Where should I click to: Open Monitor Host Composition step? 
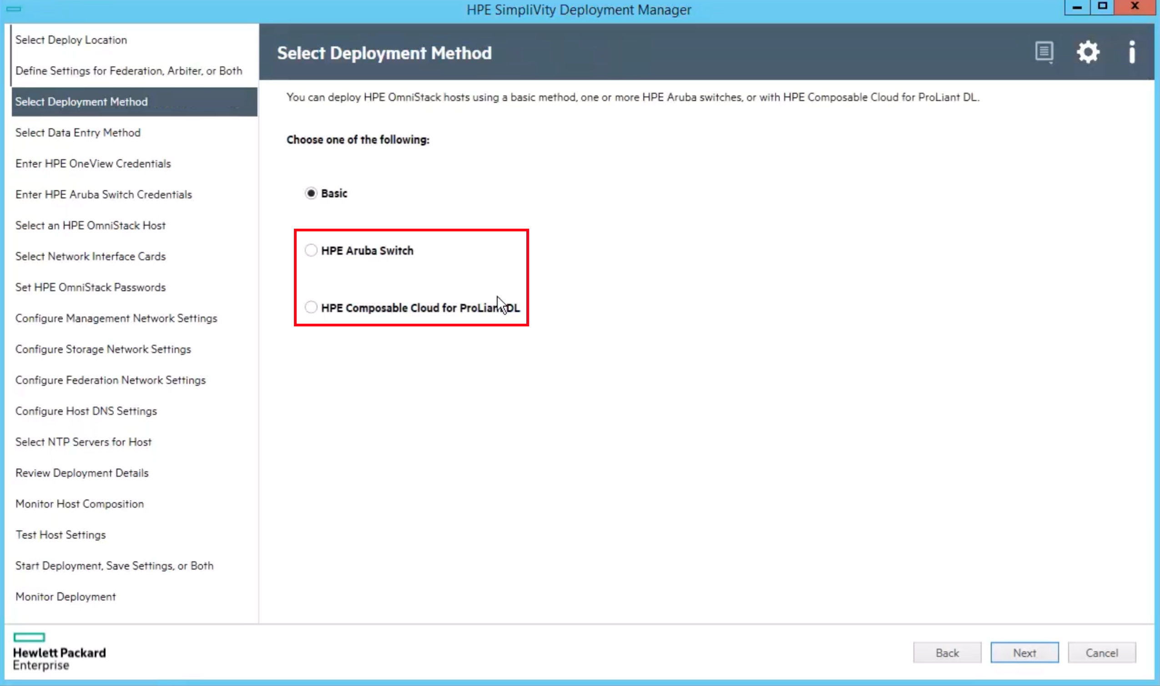point(80,504)
